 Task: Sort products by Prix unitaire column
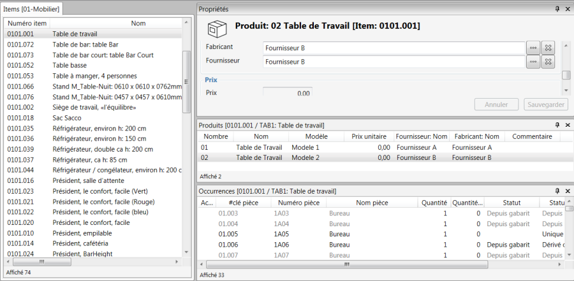[x=369, y=136]
